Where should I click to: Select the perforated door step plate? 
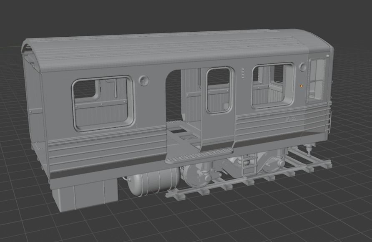(199, 156)
